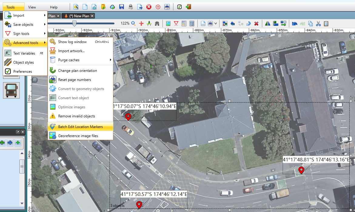Expand the Sign tools submenu
This screenshot has width=355, height=212.
point(25,34)
